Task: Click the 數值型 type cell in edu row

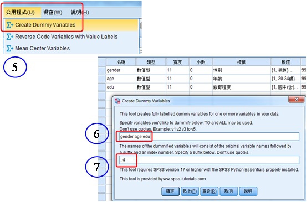Action: (x=151, y=87)
